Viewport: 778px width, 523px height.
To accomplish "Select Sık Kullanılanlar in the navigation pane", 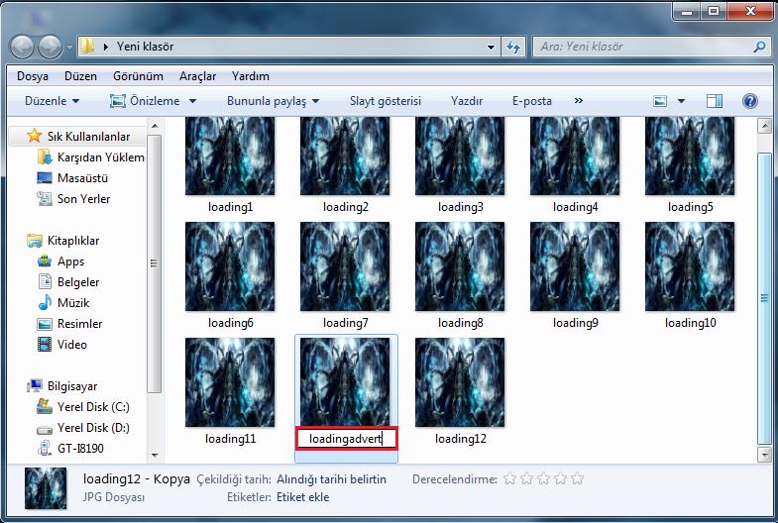I will pos(77,137).
